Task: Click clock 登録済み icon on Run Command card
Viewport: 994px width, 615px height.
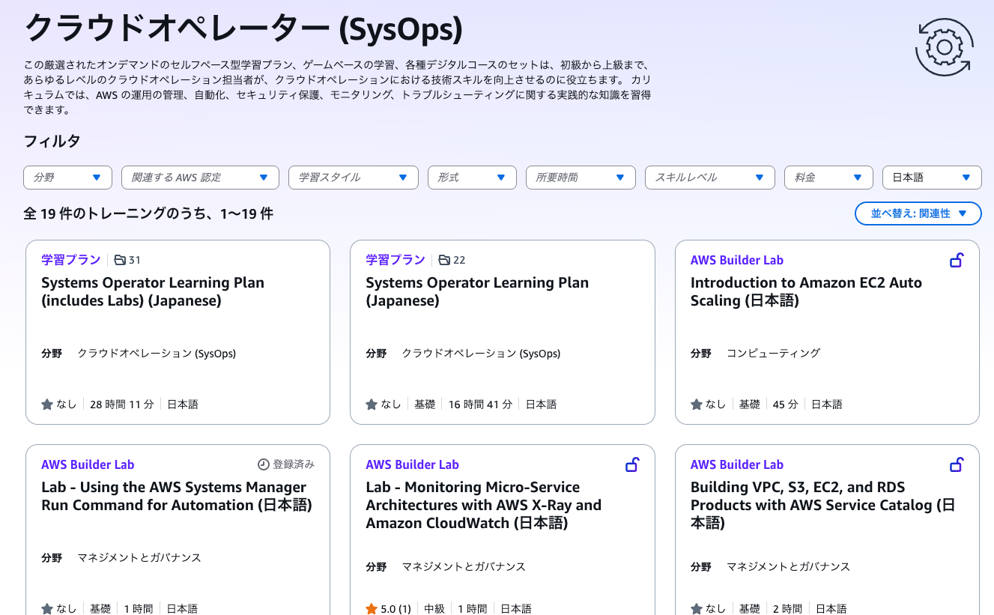Action: (263, 464)
